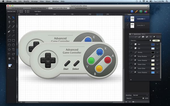Disable the Inner Glow checkbox

click(x=131, y=68)
